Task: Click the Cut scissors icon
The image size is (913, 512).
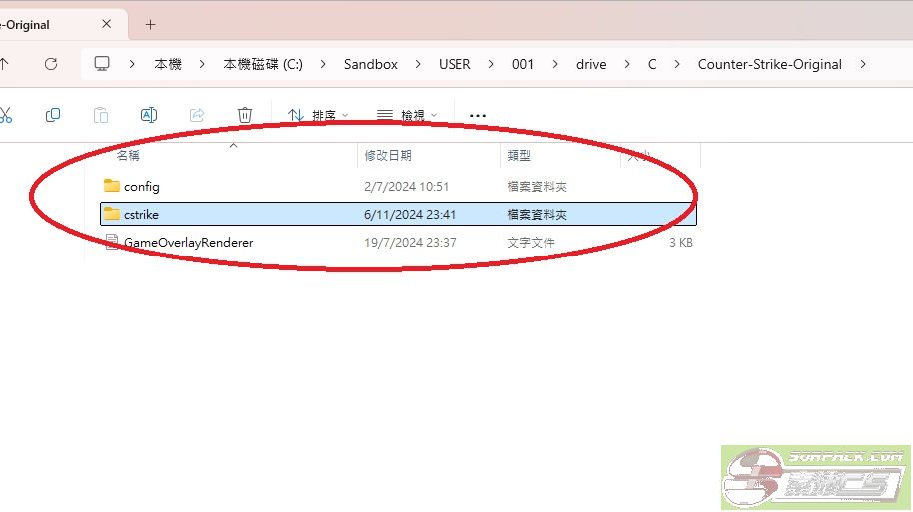Action: (x=5, y=115)
